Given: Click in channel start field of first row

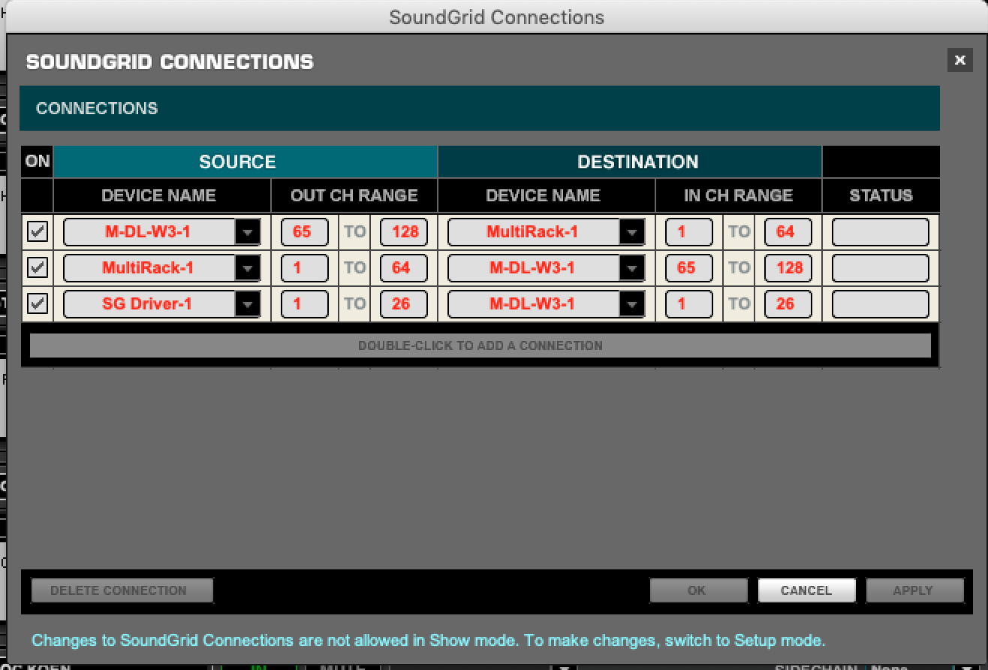Looking at the screenshot, I should click(689, 232).
